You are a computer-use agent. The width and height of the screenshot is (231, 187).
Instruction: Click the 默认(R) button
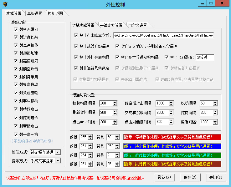coord(165,177)
